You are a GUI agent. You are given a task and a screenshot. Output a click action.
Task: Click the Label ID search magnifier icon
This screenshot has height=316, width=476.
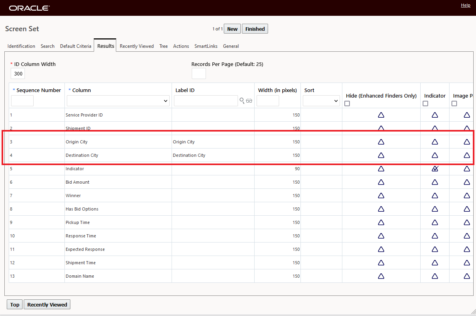click(242, 101)
